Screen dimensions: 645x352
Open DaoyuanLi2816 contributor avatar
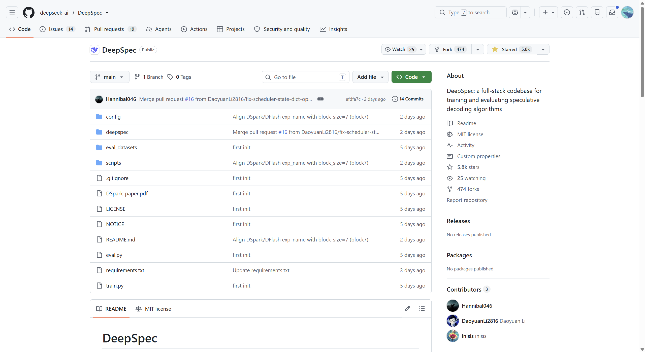453,321
